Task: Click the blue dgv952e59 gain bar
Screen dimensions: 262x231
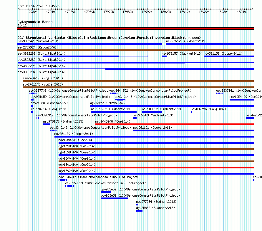Action: tap(106, 192)
